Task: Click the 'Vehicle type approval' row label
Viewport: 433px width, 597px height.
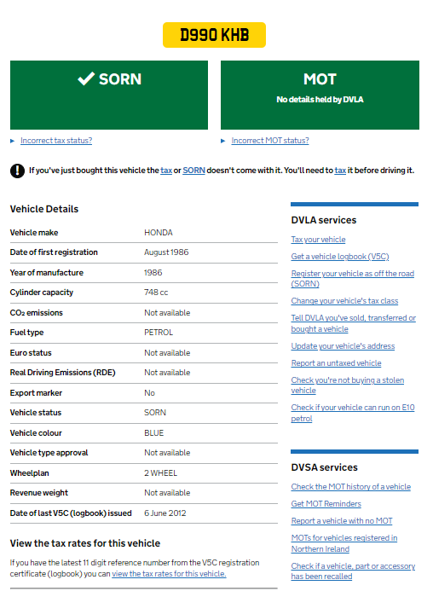Action: pos(49,453)
